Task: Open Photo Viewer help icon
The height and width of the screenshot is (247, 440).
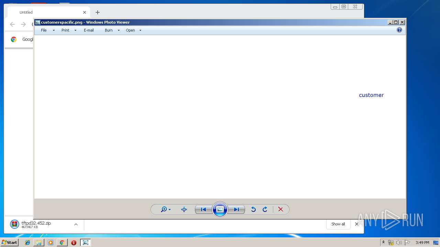Action: (399, 30)
